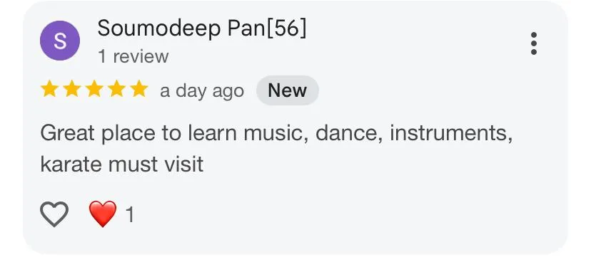Image resolution: width=591 pixels, height=267 pixels.
Task: Open Soumodeep Pan's profile name link
Action: pyautogui.click(x=202, y=28)
